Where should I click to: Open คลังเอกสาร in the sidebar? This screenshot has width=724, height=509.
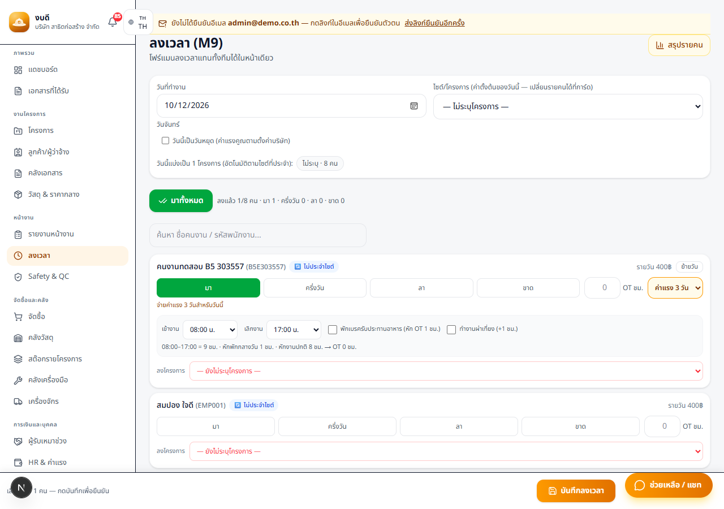[68, 173]
